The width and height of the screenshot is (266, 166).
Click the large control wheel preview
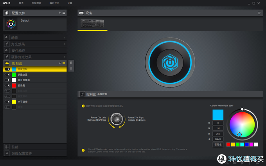click(x=170, y=62)
